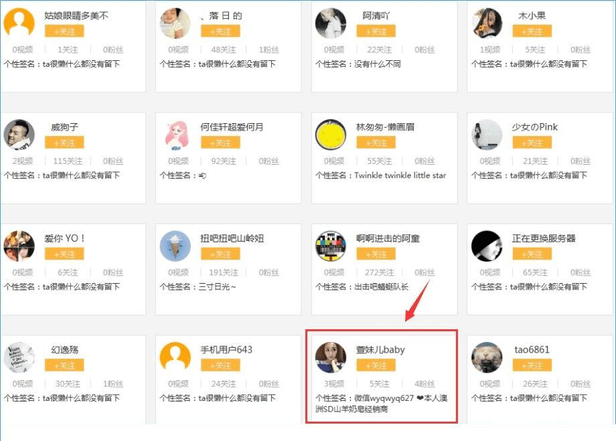Screen dimensions: 616x441
Task: Open the ice cream avatar of 扭吧扭吧山岭妞
Action: coord(175,246)
